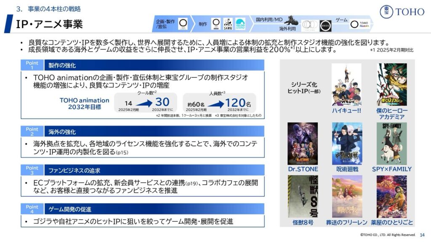Click the overlapping circles logo under 国内利用/MD
The height and width of the screenshot is (242, 431).
coord(310,25)
